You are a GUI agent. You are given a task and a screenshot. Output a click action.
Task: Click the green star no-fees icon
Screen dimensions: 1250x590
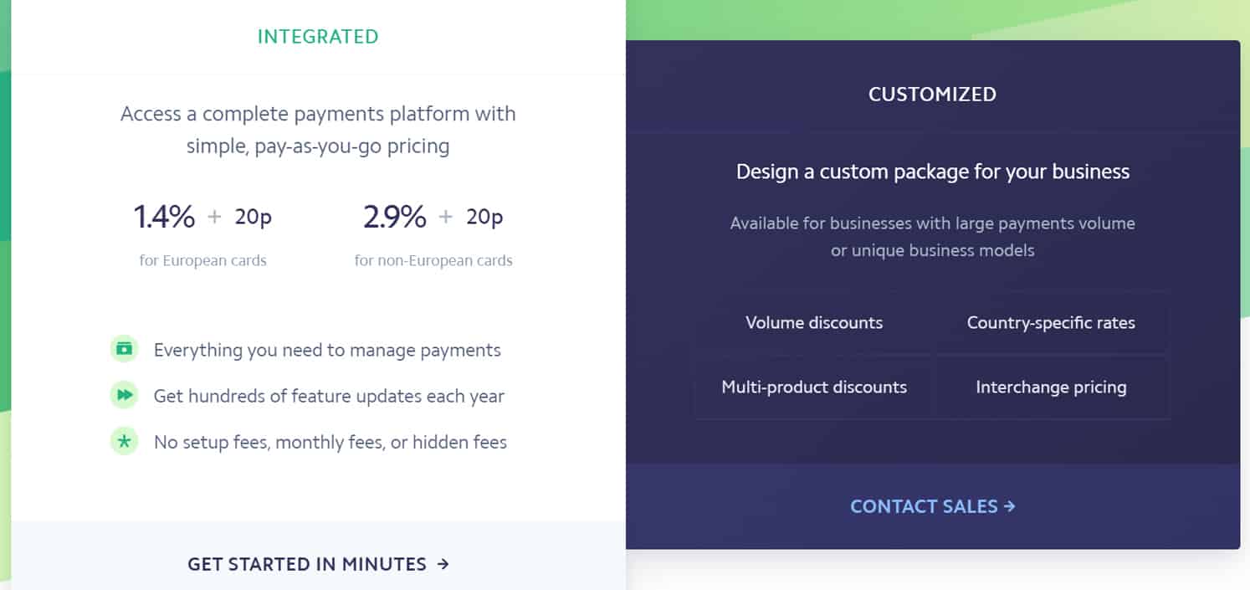tap(124, 441)
